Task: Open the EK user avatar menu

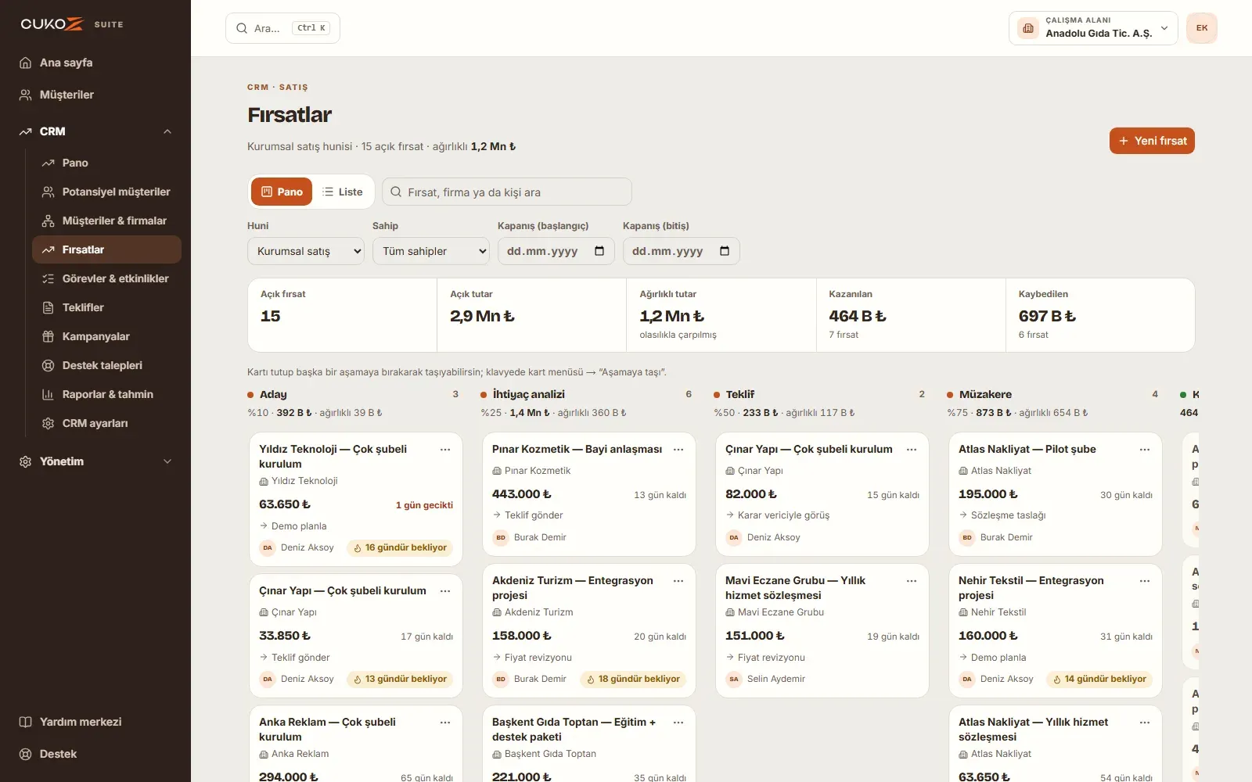Action: coord(1202,28)
